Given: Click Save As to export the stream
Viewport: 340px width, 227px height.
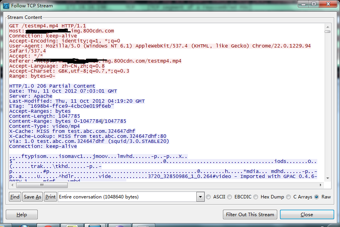Looking at the screenshot, I should 32,197.
